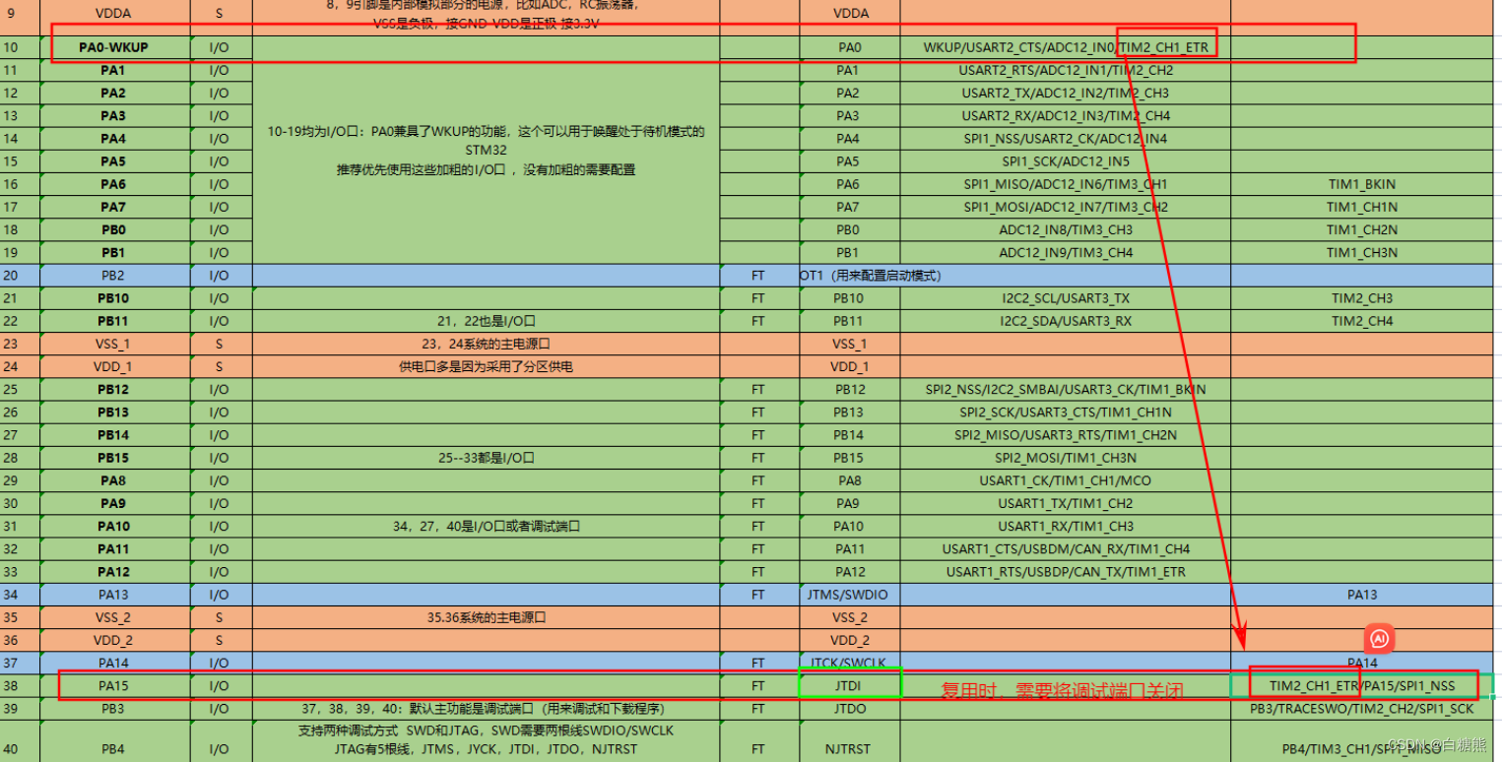
Task: Select the S type cell in row 23
Action: click(x=219, y=344)
